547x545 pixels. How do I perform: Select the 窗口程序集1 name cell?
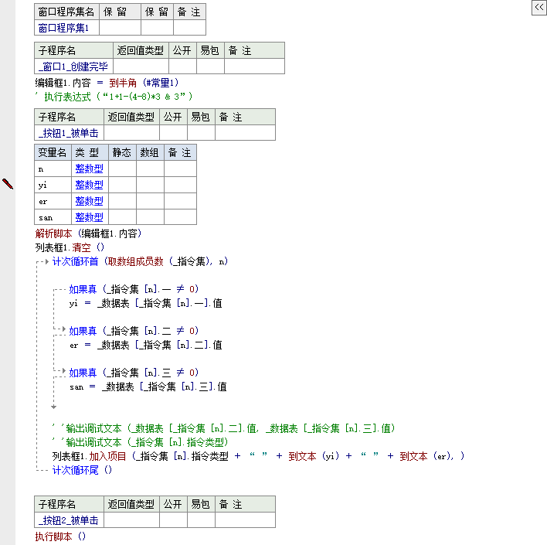pos(66,28)
